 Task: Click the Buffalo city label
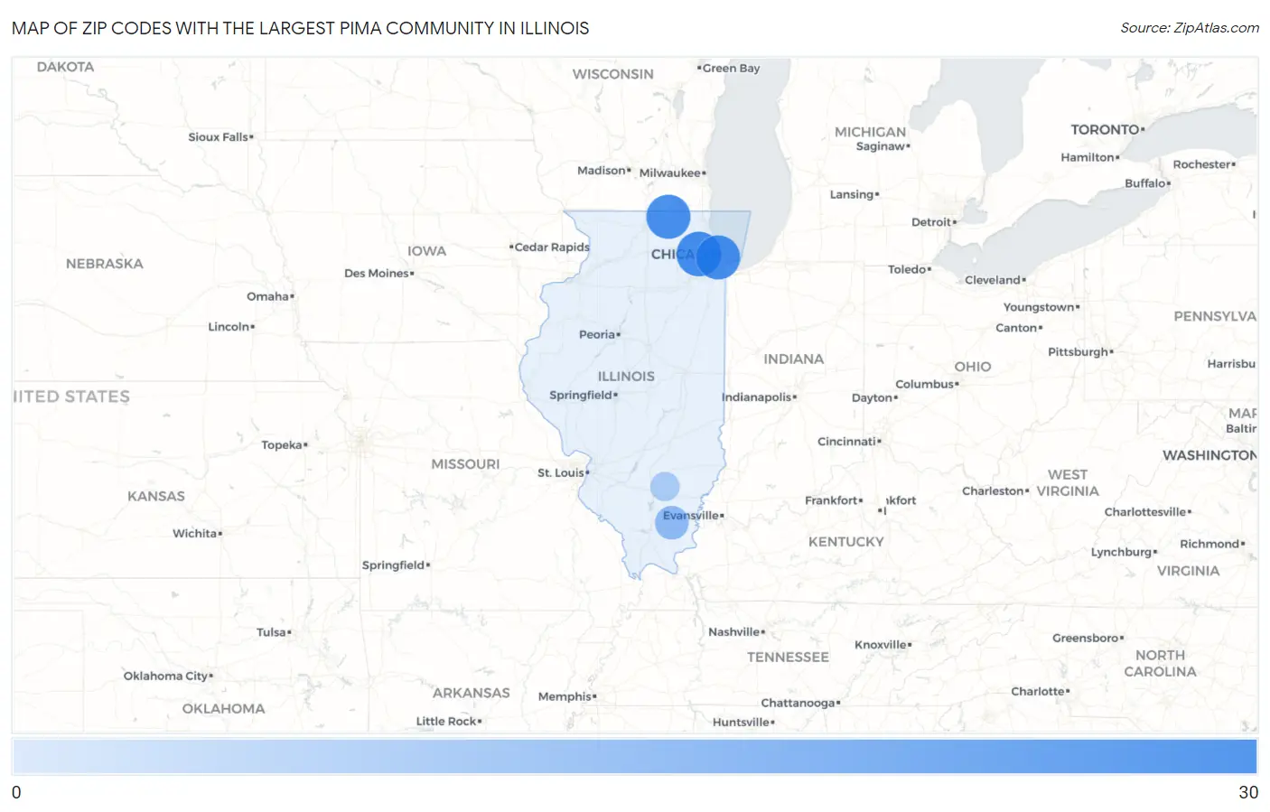[x=1146, y=182]
